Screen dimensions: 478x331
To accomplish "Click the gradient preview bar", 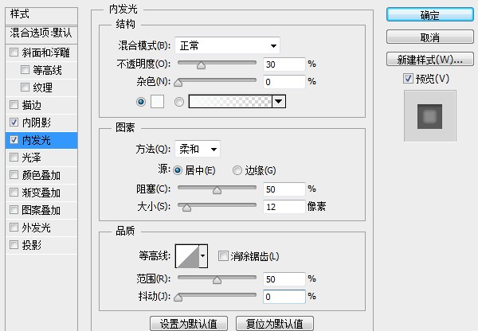I will pos(230,101).
